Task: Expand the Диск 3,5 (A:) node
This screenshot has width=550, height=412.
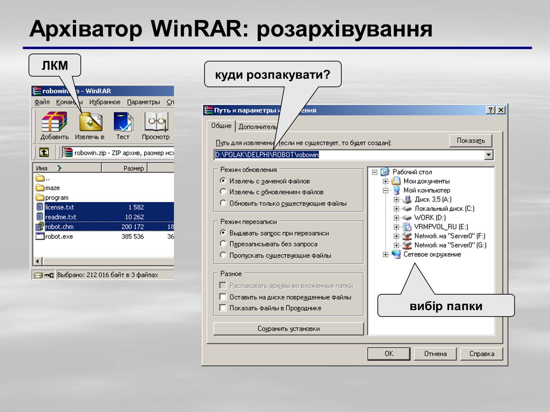Action: point(396,199)
